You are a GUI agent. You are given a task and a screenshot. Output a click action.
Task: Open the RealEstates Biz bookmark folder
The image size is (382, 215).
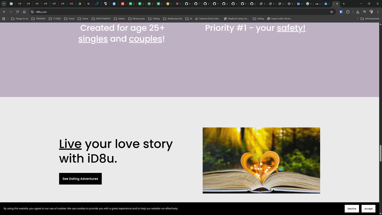[x=173, y=19]
